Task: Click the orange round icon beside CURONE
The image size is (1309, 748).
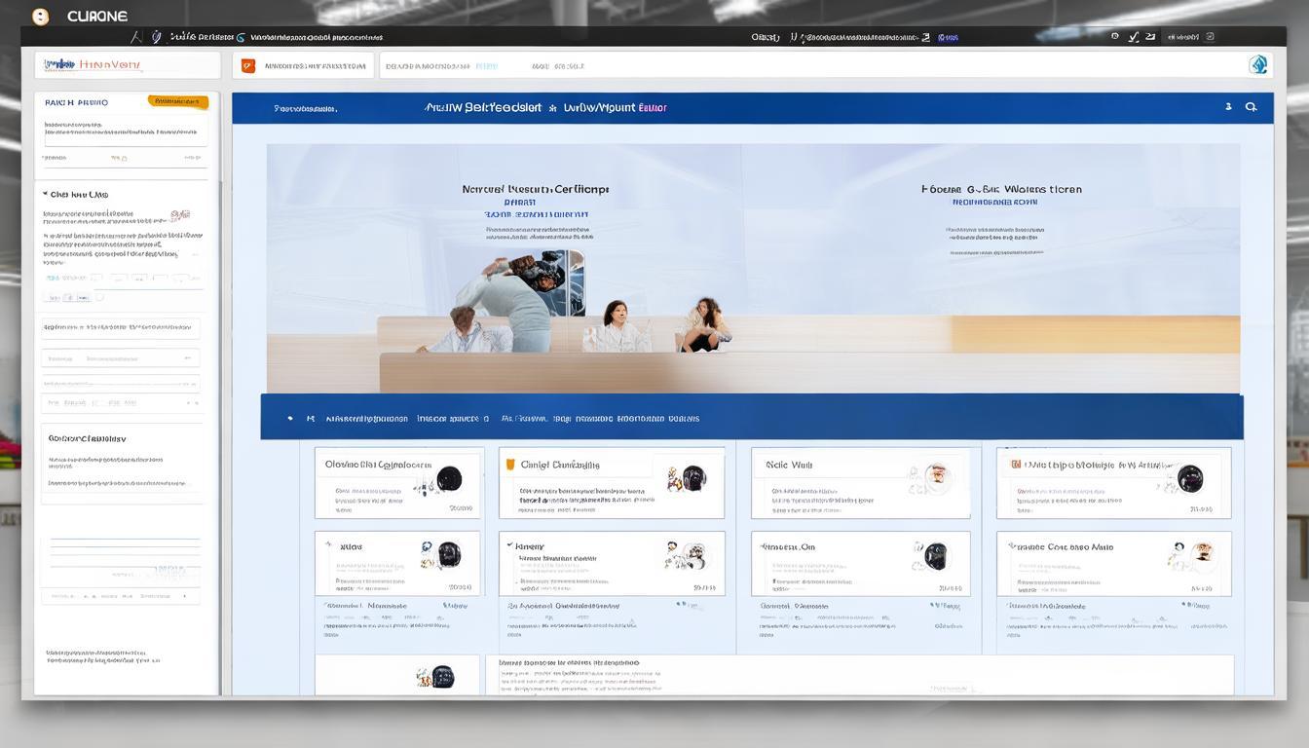Action: 40,17
